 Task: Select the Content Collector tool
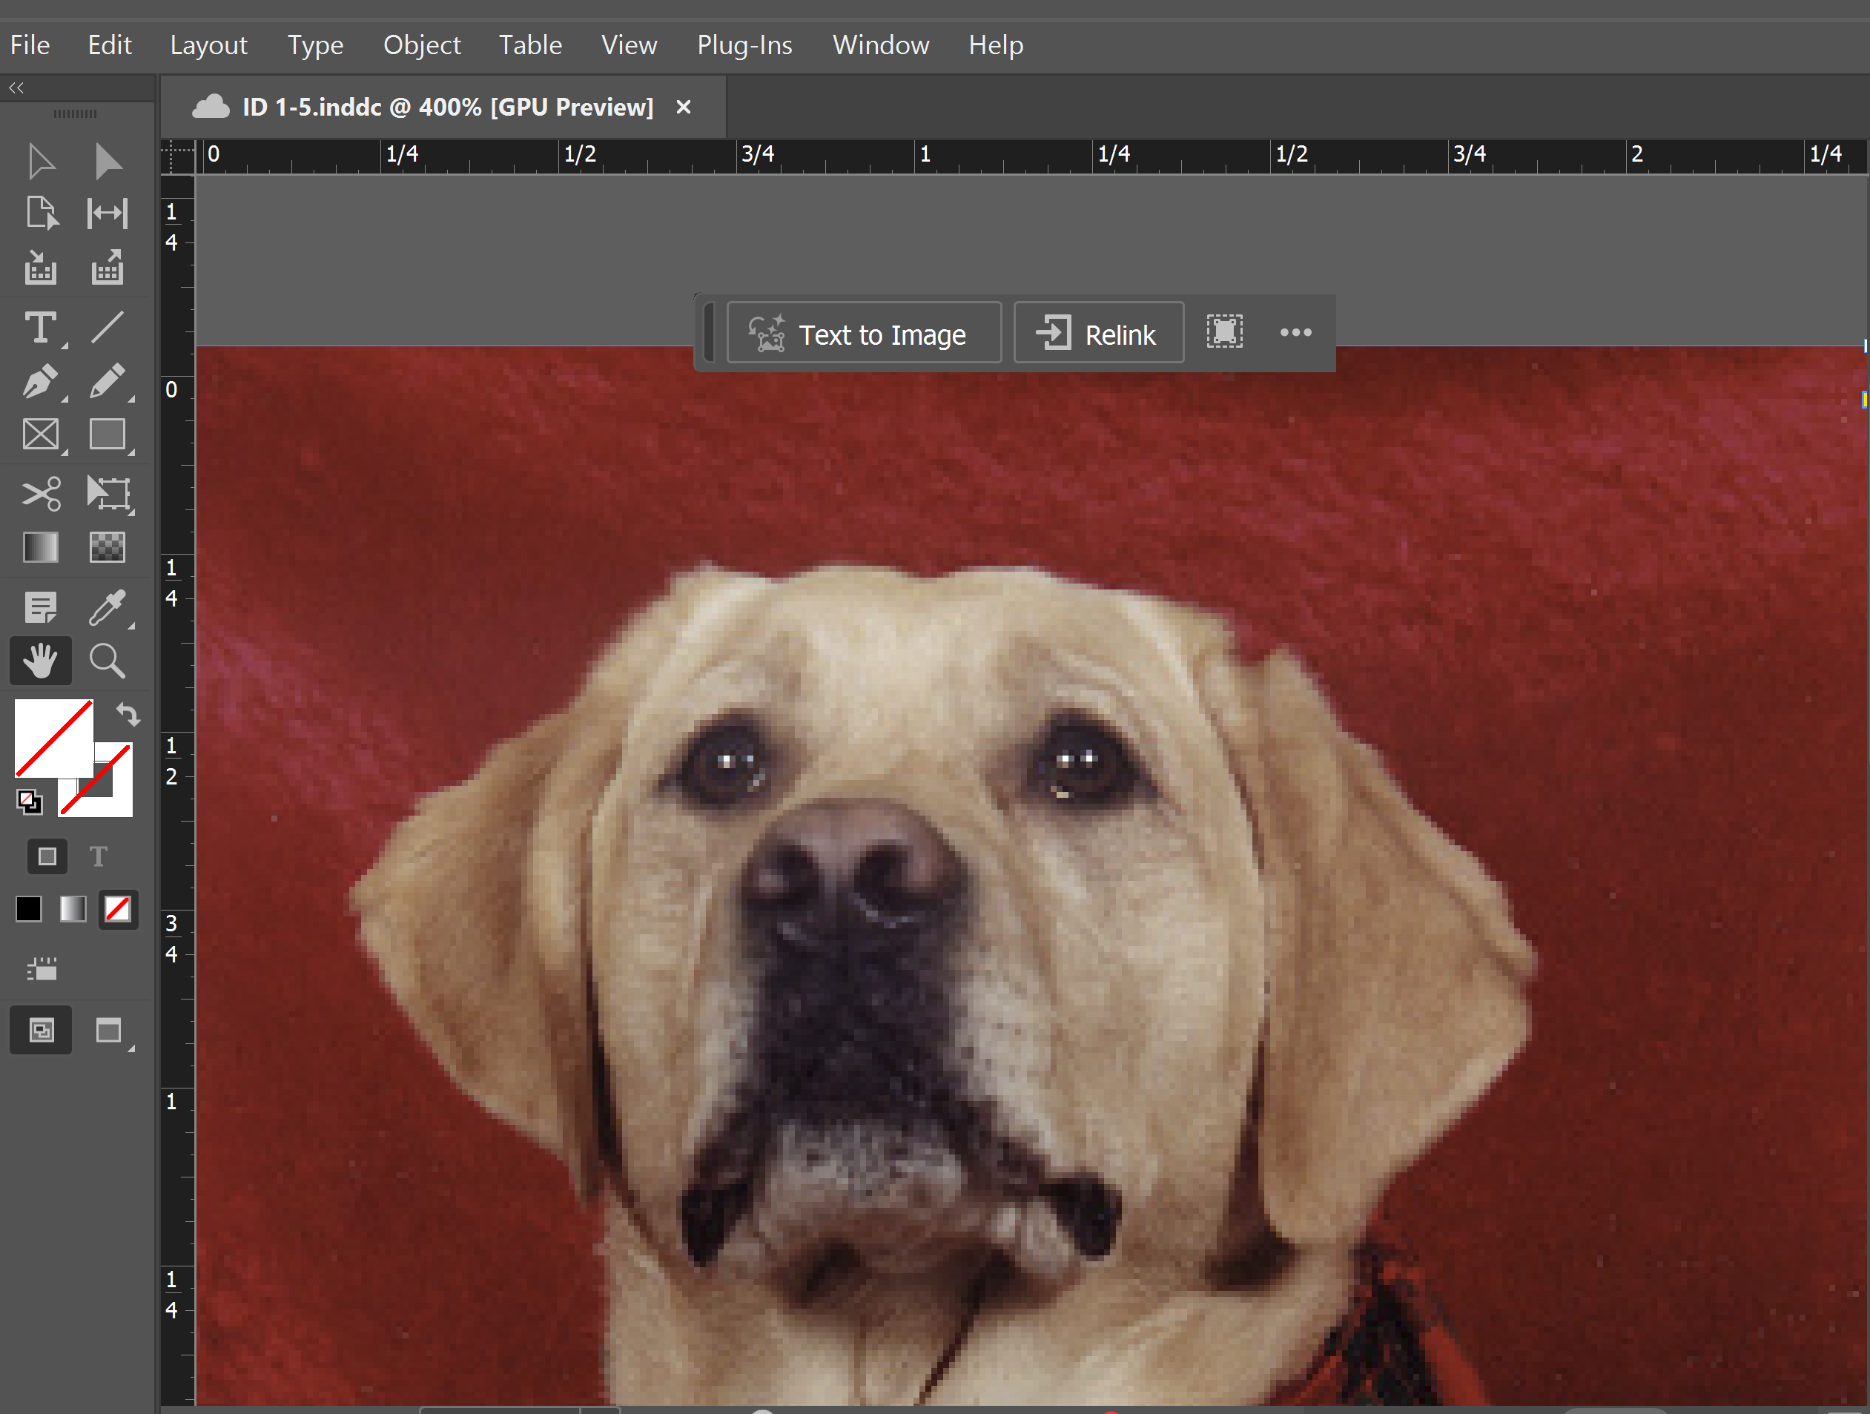[41, 267]
